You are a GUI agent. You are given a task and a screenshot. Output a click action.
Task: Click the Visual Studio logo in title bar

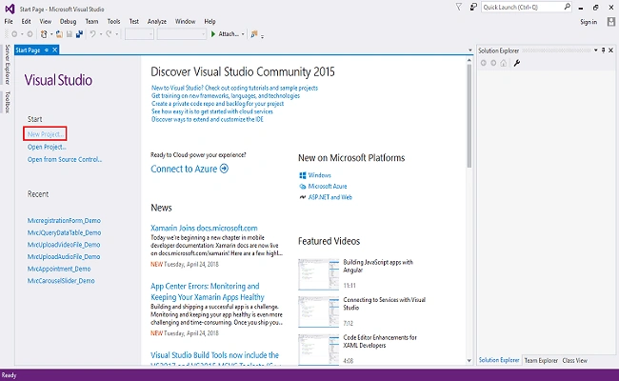coord(10,9)
